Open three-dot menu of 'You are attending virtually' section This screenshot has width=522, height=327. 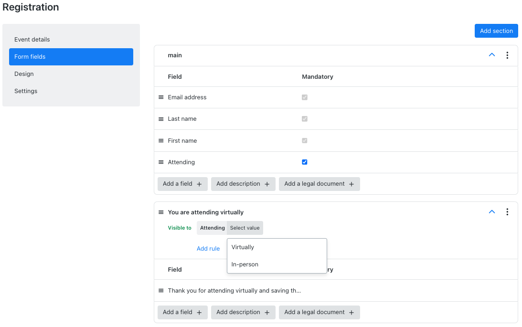point(507,212)
